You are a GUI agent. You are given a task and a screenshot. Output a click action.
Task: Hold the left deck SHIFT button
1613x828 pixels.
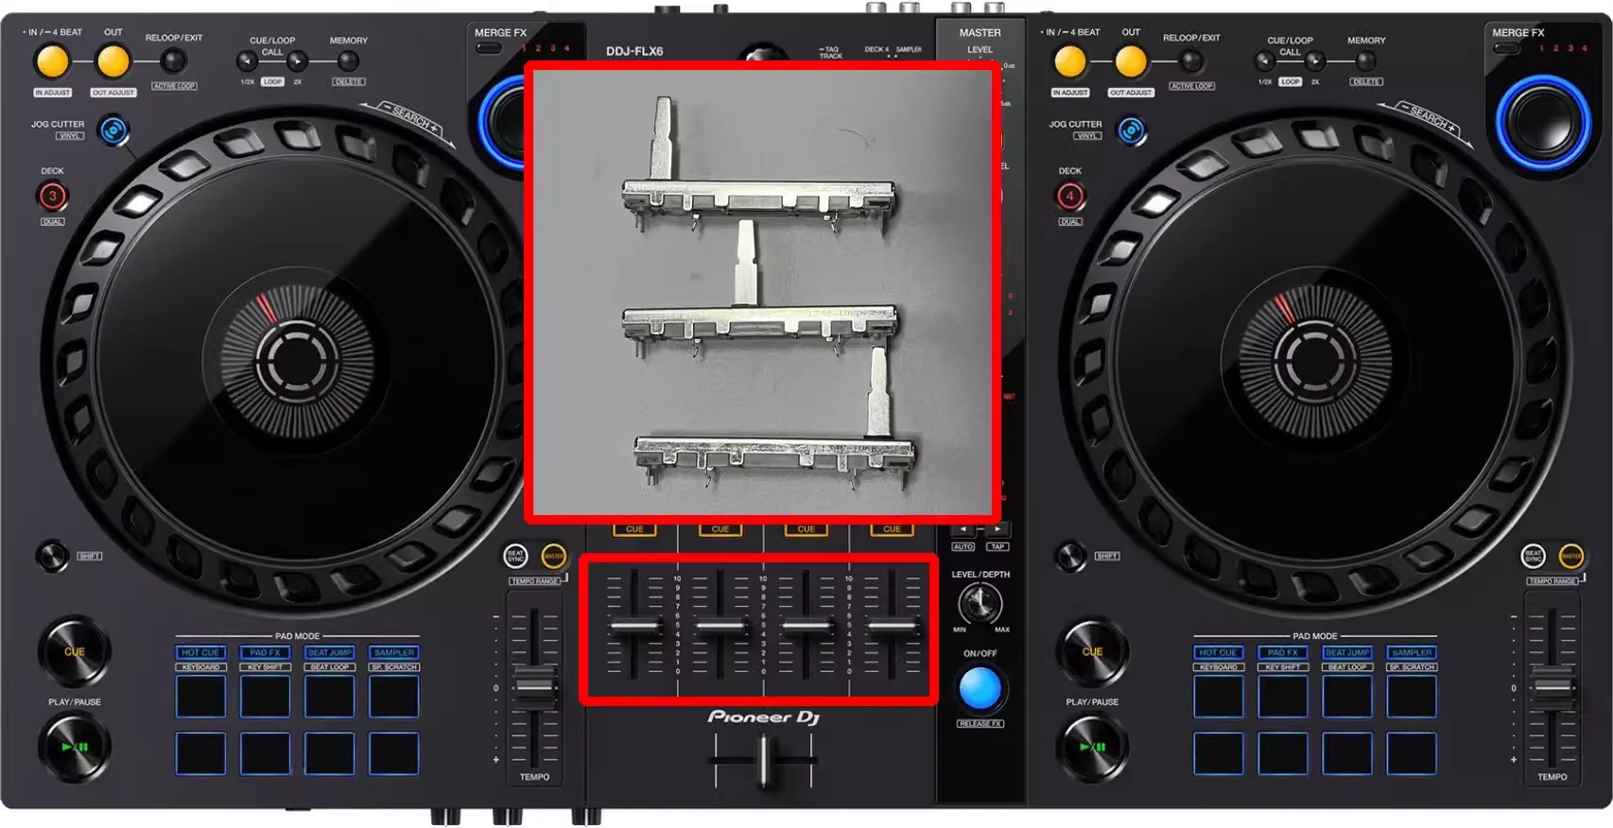pyautogui.click(x=52, y=556)
